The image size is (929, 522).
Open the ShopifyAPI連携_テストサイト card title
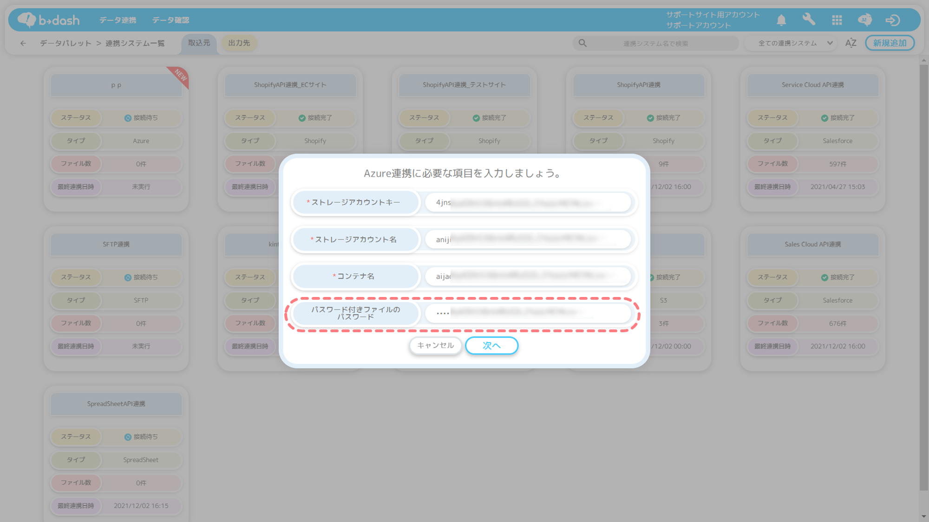(464, 85)
